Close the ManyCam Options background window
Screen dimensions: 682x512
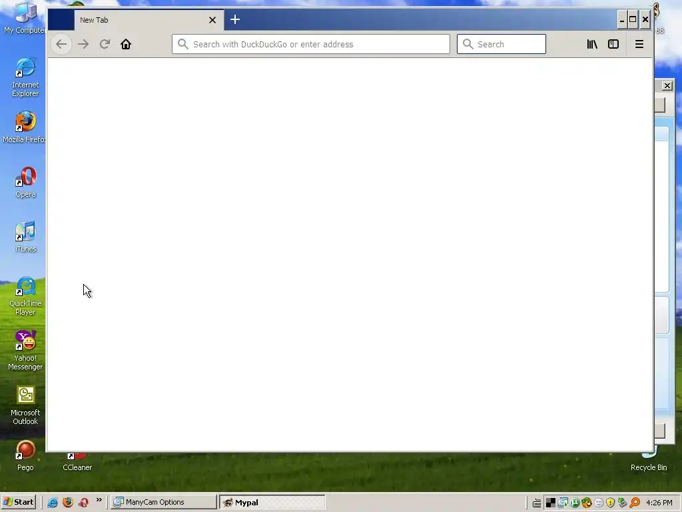[x=667, y=85]
